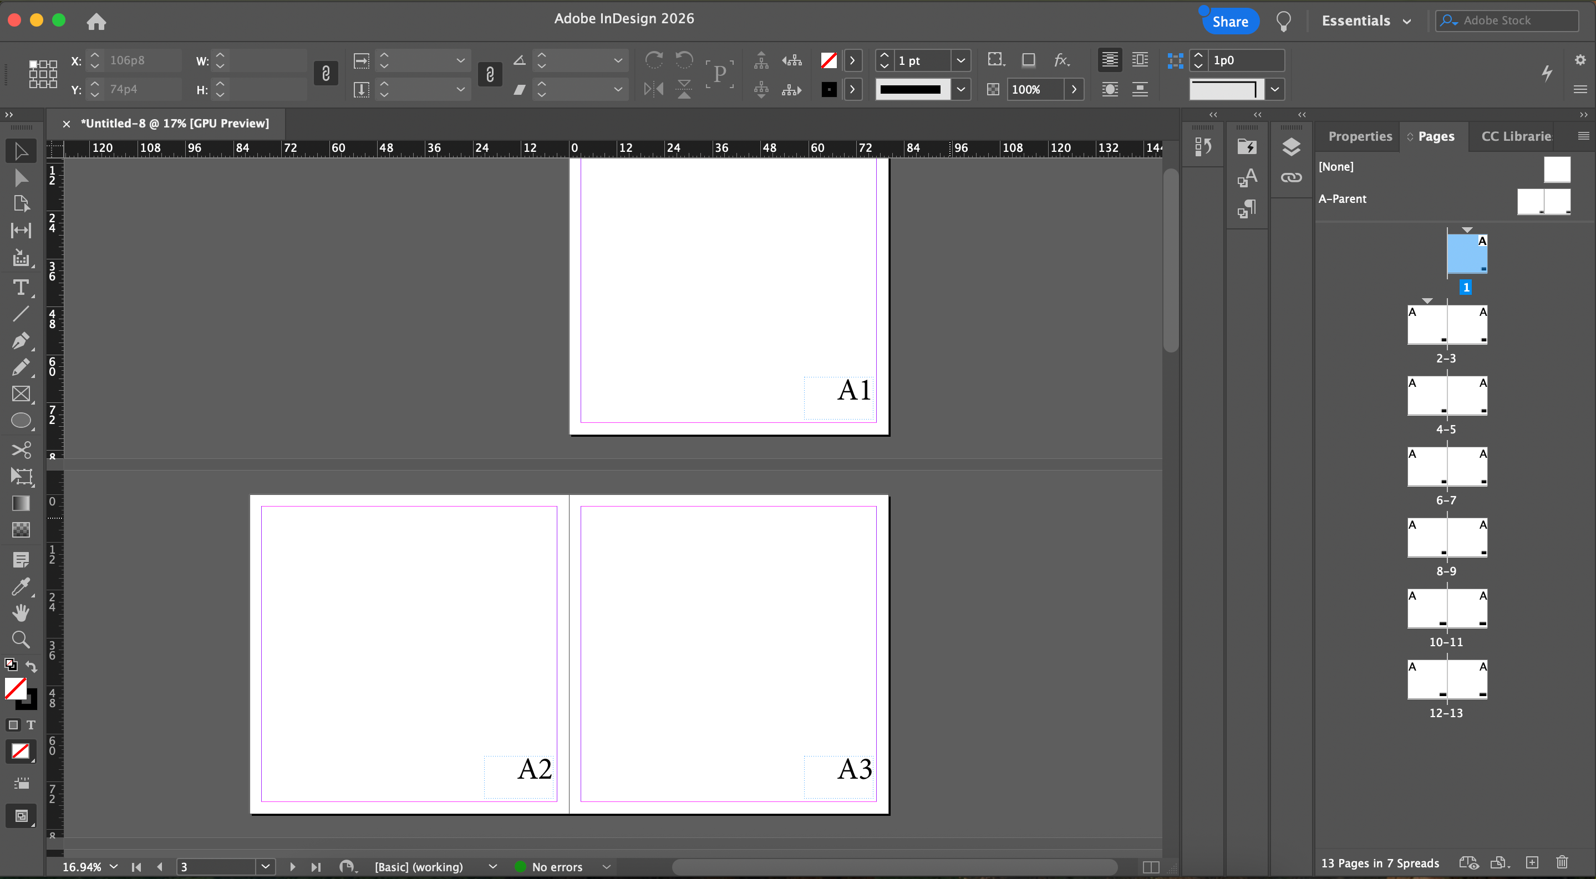This screenshot has height=879, width=1596.
Task: Open the Layers panel icon
Action: pos(1291,147)
